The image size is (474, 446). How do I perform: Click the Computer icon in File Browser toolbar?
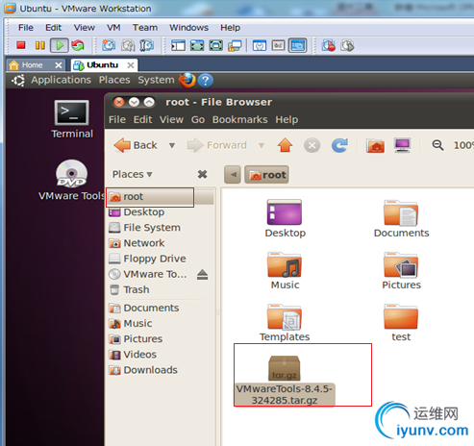(x=403, y=145)
